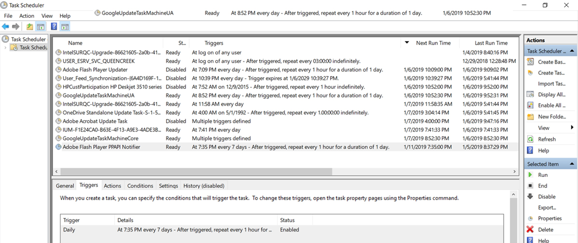578x243 pixels.
Task: Click GoogleUpdateTaskMachineUA in the task list
Action: pyautogui.click(x=98, y=95)
